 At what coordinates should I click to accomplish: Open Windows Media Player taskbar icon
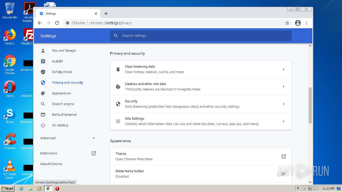39,189
